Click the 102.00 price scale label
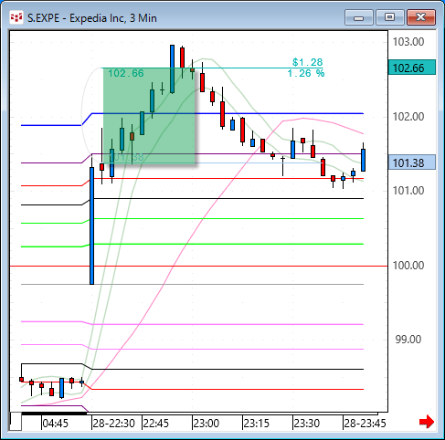This screenshot has width=445, height=440. [x=408, y=117]
